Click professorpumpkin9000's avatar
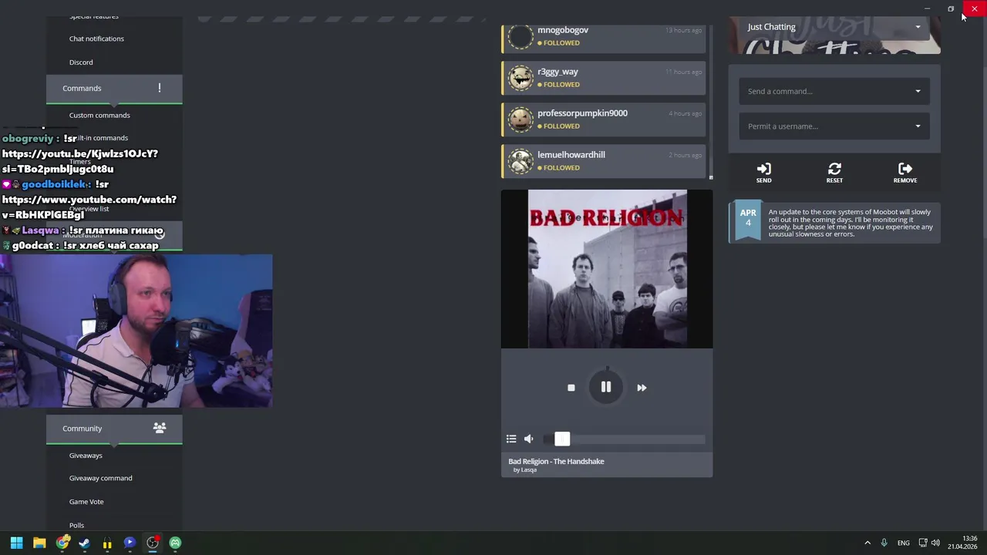Viewport: 987px width, 555px height. pos(520,119)
